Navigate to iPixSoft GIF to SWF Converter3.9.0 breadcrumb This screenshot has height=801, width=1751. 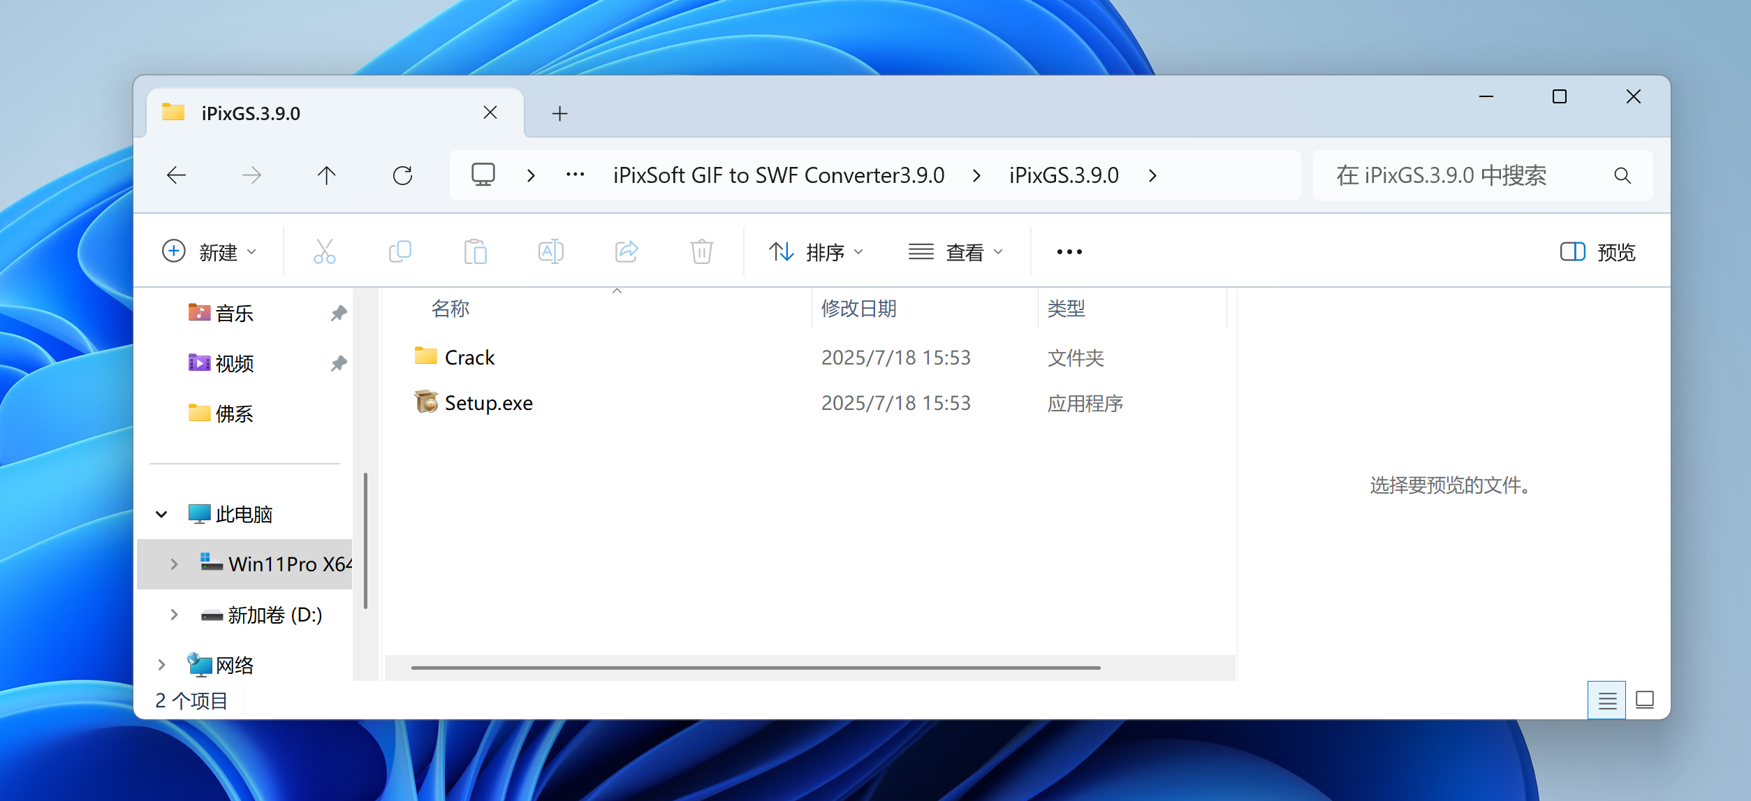click(778, 175)
